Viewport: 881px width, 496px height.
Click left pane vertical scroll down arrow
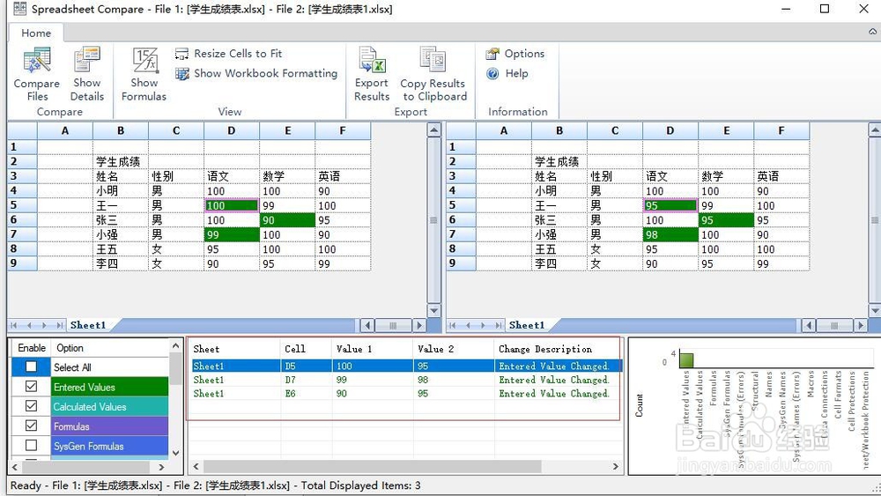point(433,310)
